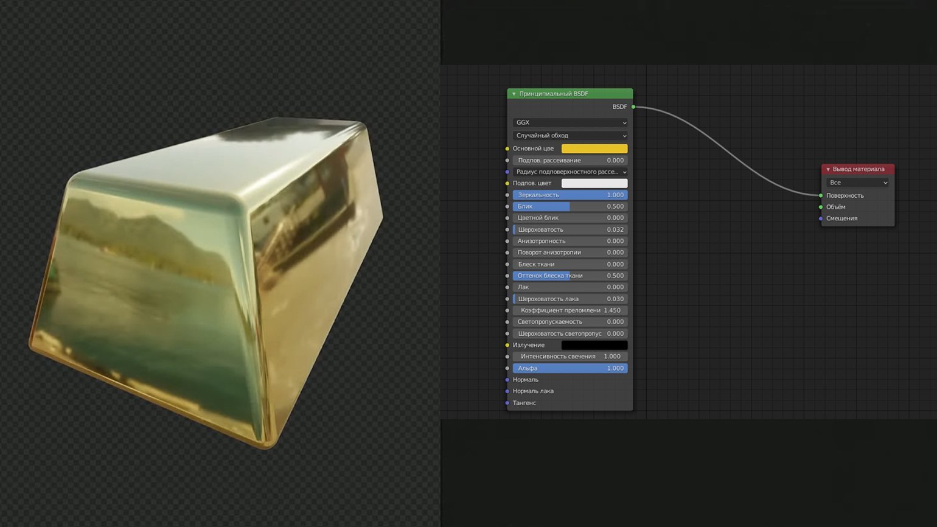
Task: Click the Объём socket on Вывод материала
Action: point(821,207)
